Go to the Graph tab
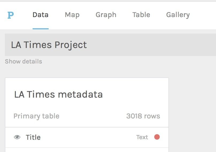Screen dimensions: 216x152 (106, 15)
